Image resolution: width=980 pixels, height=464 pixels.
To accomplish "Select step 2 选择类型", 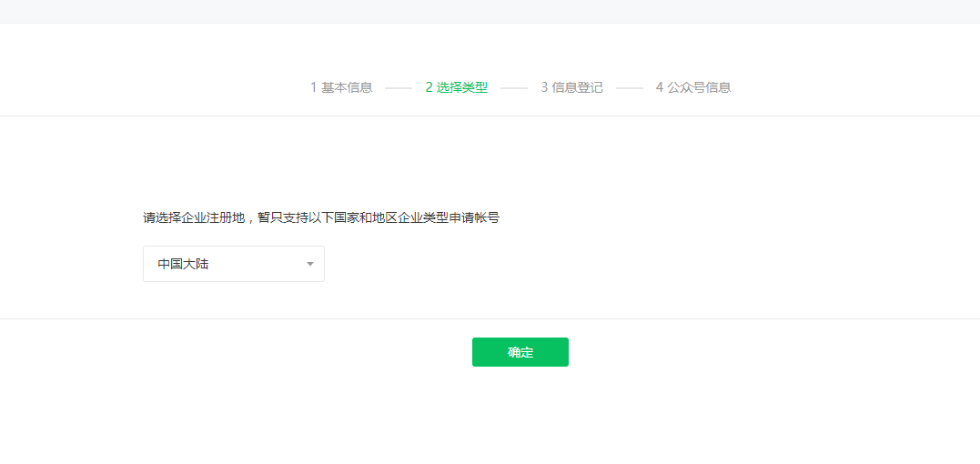I will tap(457, 87).
